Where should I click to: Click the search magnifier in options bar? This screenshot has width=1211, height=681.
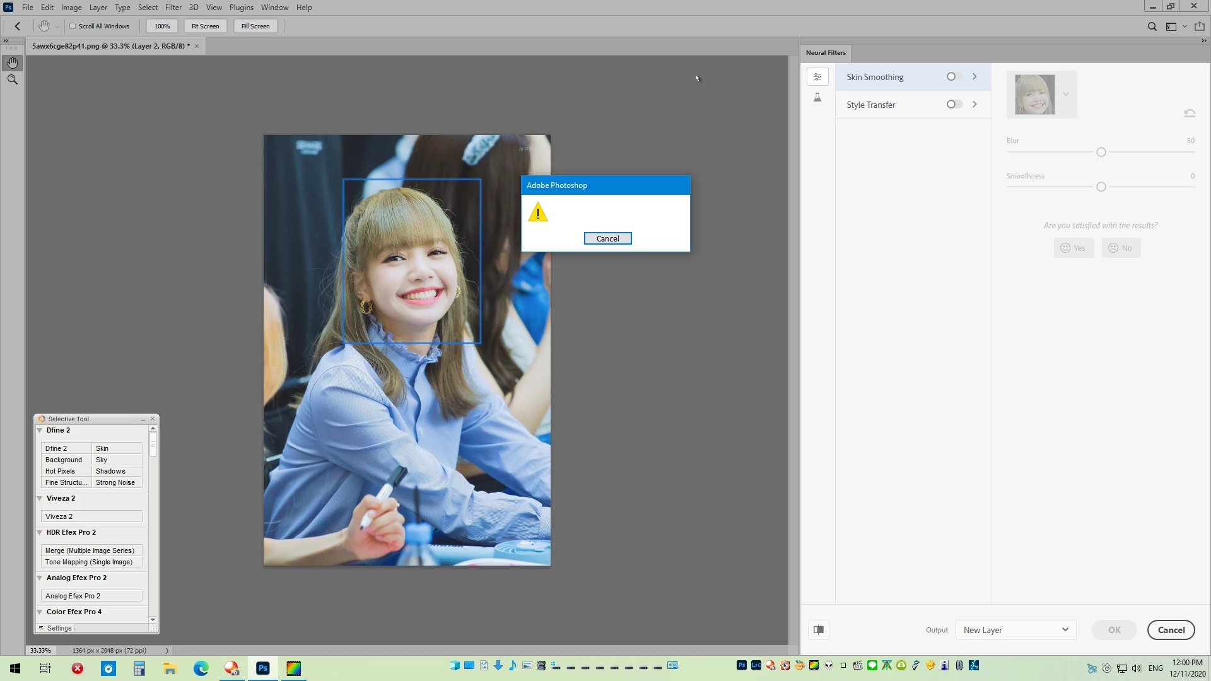pos(1152,26)
